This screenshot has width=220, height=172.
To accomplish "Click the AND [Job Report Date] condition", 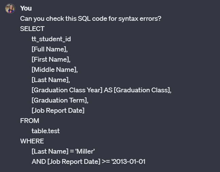I will pyautogui.click(x=66, y=161).
